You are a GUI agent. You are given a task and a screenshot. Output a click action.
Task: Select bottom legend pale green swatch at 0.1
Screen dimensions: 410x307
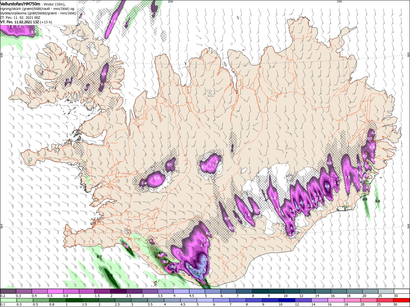click(8, 300)
